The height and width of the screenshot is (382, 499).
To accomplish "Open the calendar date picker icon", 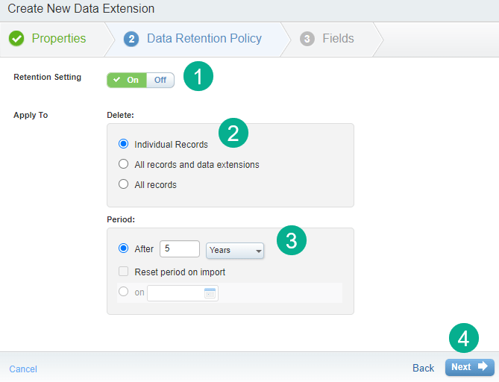I will (x=210, y=293).
